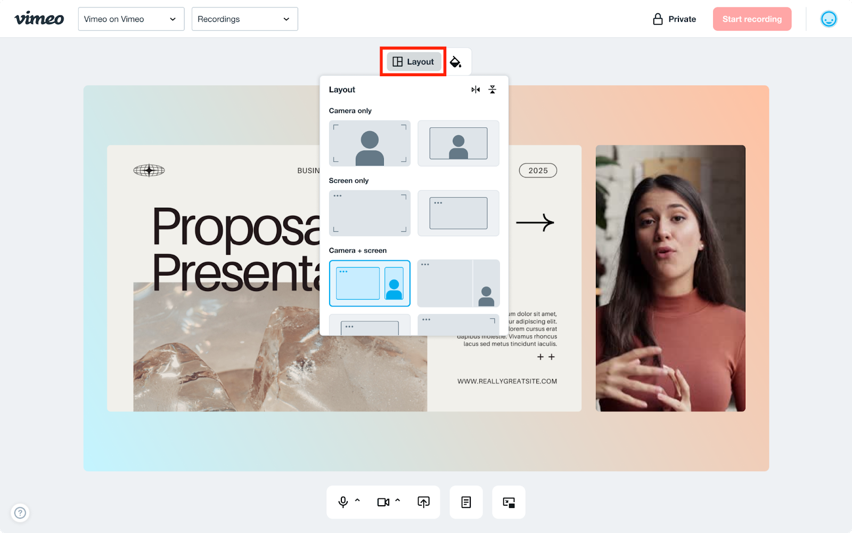Open the teleprompter notes icon

click(466, 502)
